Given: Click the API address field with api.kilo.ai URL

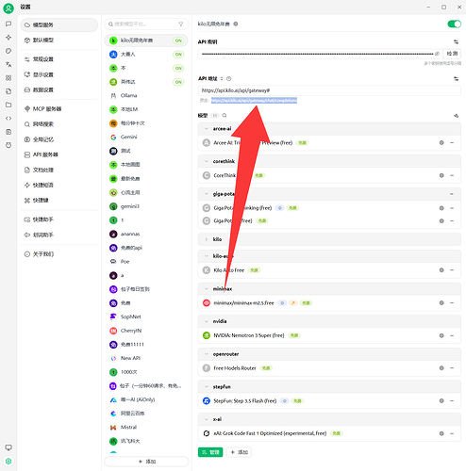Looking at the screenshot, I should 329,90.
